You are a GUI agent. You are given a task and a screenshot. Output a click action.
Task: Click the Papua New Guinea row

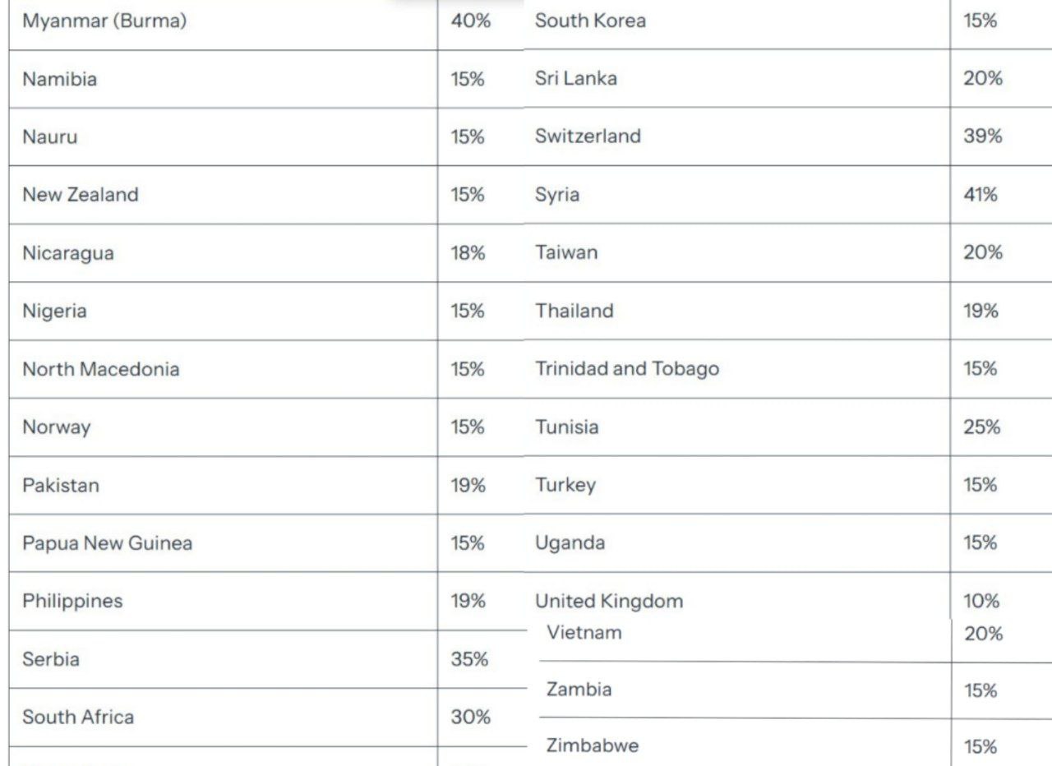pyautogui.click(x=107, y=544)
